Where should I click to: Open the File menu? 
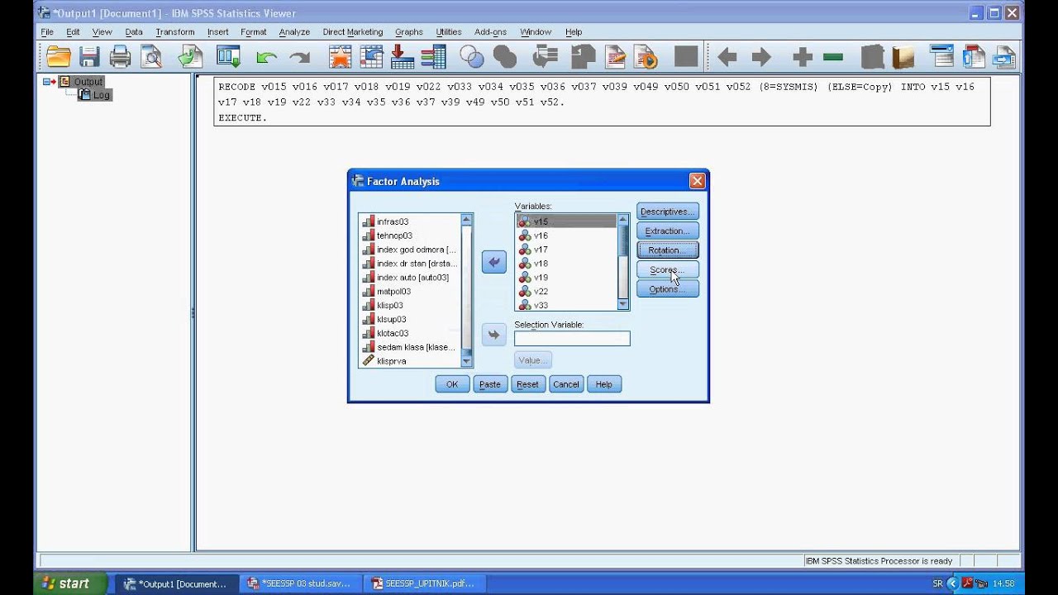(47, 31)
